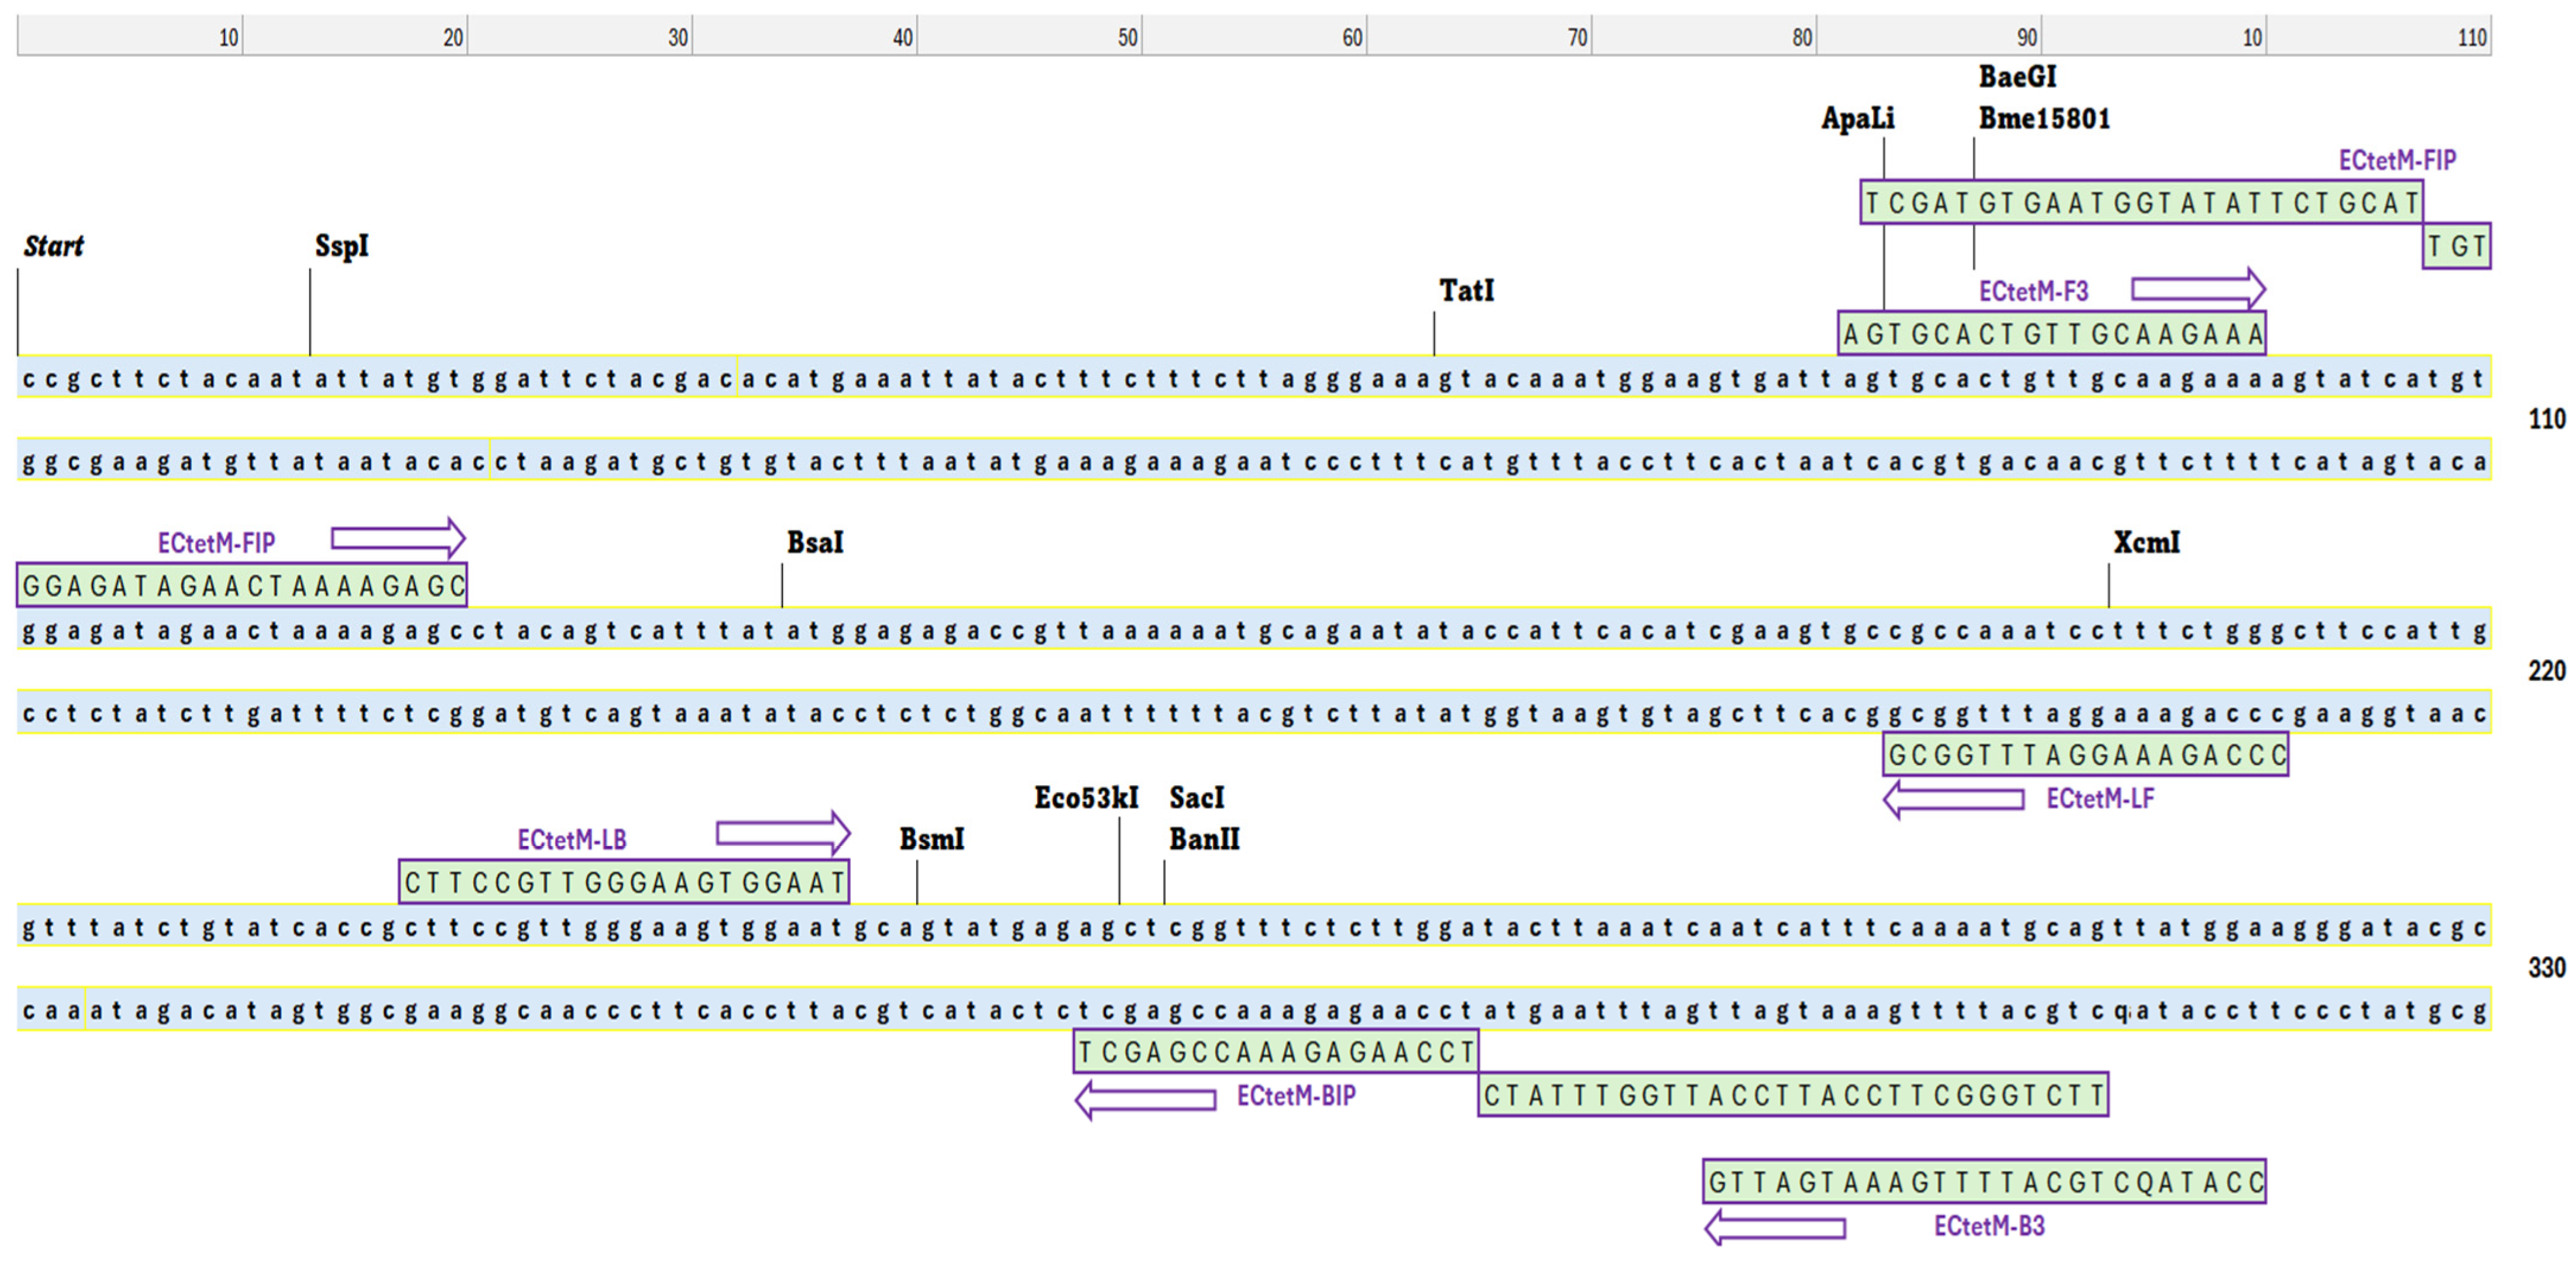Click the SacI enzyme label
The height and width of the screenshot is (1263, 2576).
point(1196,798)
